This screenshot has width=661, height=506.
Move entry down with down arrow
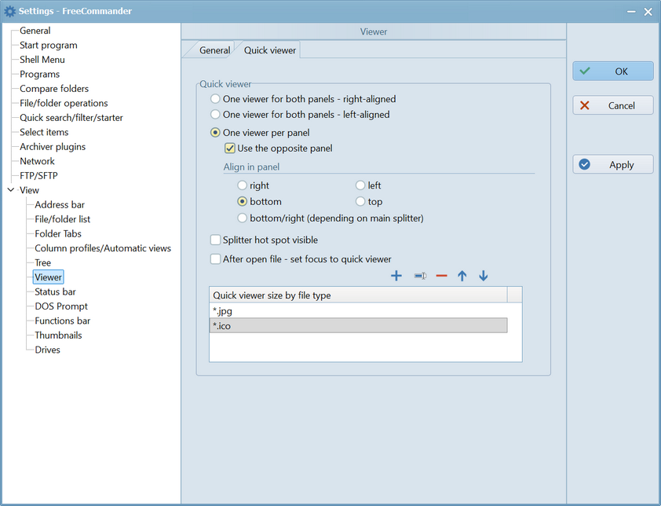(x=484, y=276)
